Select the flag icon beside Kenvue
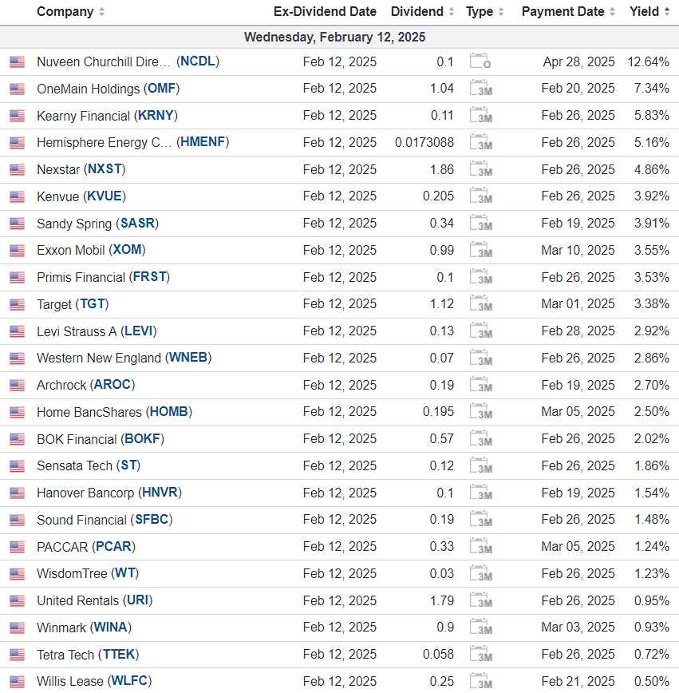 tap(17, 196)
